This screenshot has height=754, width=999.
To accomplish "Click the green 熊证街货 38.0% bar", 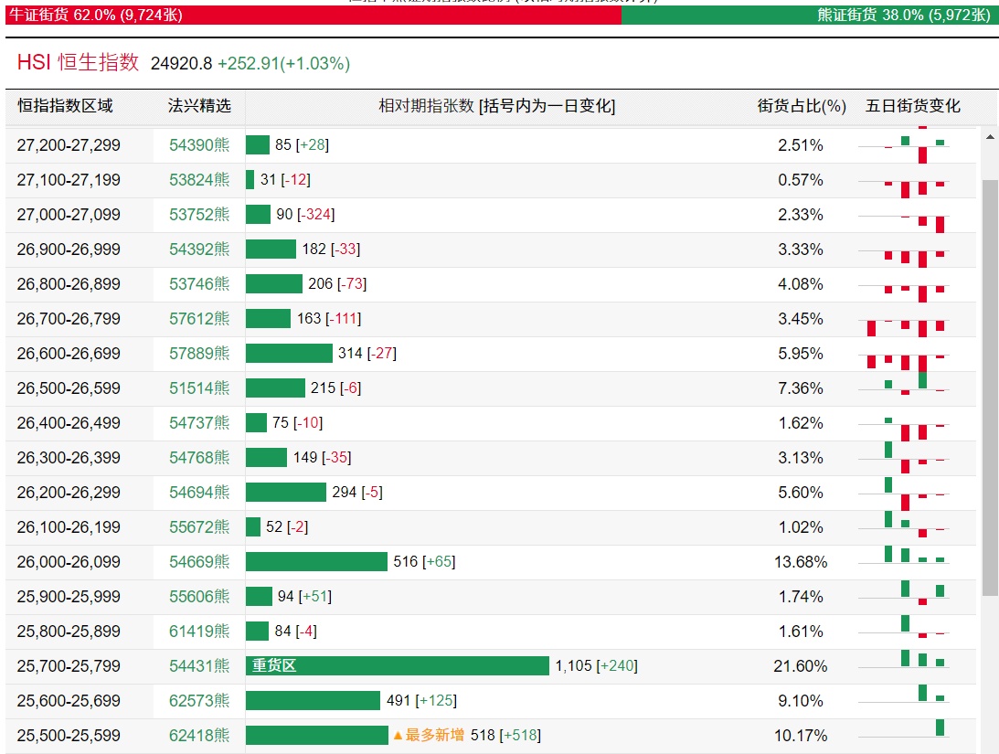I will pyautogui.click(x=809, y=15).
